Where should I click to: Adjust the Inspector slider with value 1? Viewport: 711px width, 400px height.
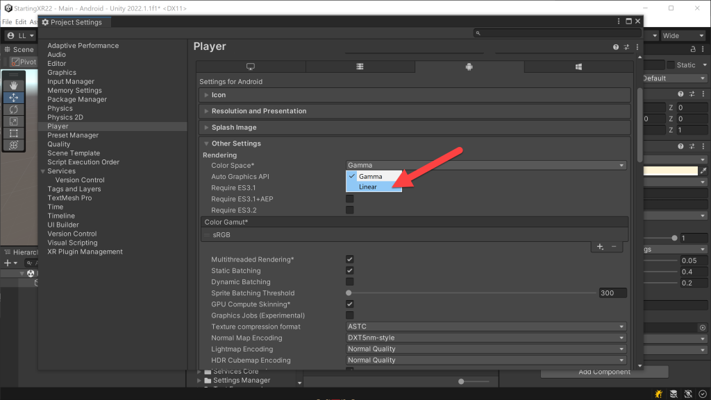(660, 238)
